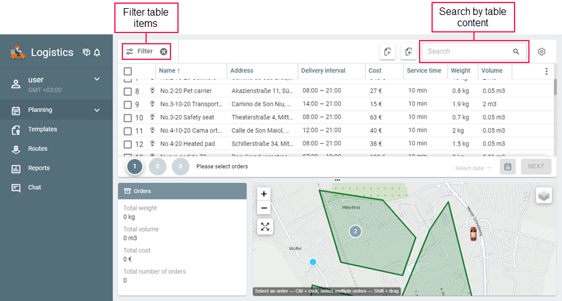The height and width of the screenshot is (301, 562).
Task: Open the map layers icon
Action: pyautogui.click(x=544, y=195)
